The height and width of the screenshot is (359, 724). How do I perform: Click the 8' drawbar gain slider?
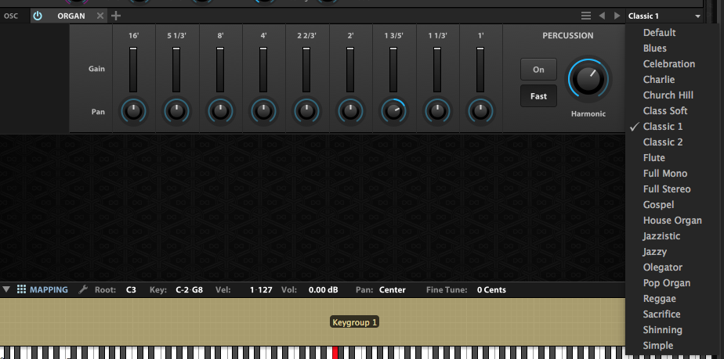click(x=219, y=70)
